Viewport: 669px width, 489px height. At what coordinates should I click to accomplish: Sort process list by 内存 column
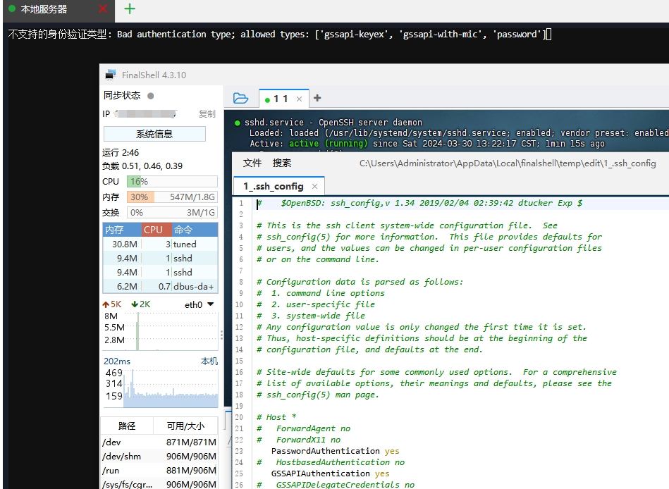point(122,230)
